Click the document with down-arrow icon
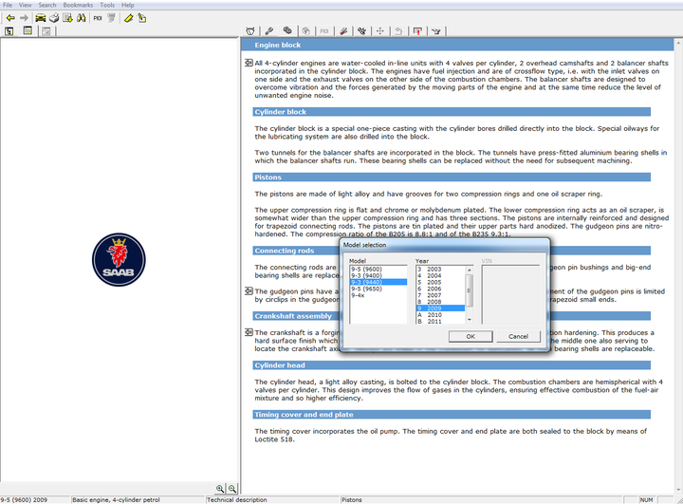This screenshot has width=683, height=504. (x=67, y=18)
